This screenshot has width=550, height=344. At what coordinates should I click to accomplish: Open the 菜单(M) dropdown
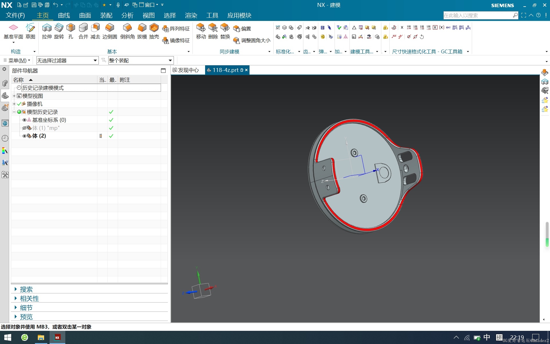(x=17, y=60)
